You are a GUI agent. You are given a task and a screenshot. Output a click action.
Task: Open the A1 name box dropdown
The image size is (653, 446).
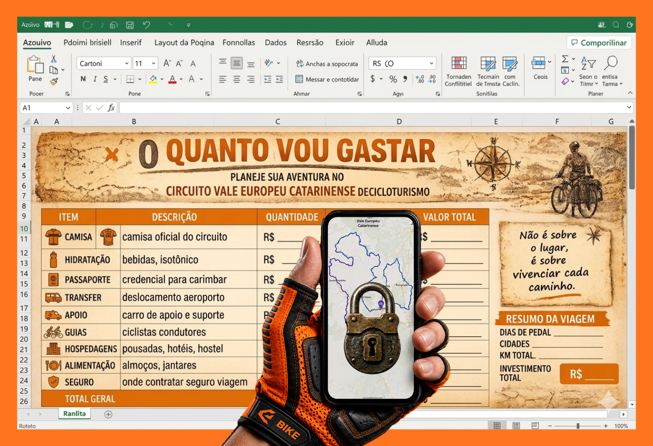point(68,108)
